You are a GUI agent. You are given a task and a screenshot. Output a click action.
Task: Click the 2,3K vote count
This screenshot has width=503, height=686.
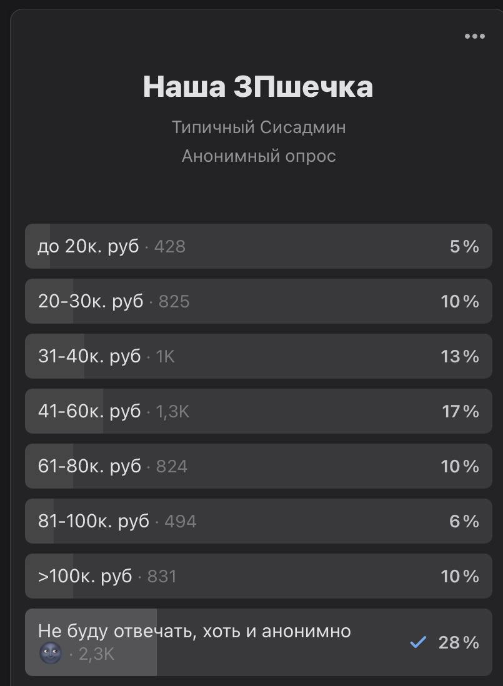coord(97,655)
